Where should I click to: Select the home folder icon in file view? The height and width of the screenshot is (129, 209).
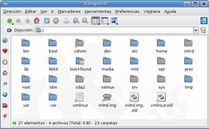[162, 46]
